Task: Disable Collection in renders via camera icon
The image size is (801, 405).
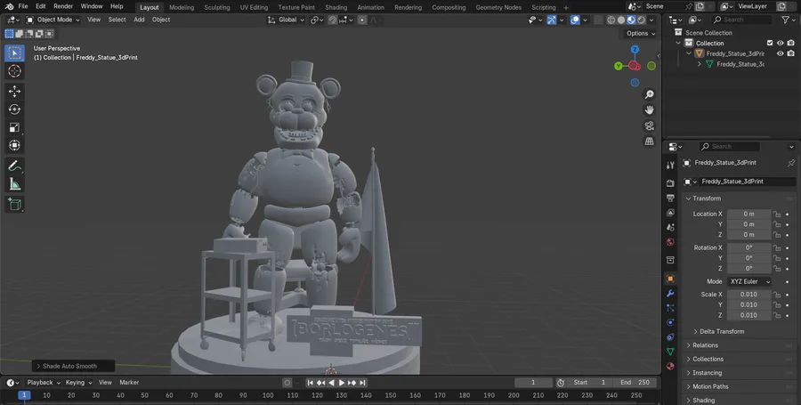Action: [x=791, y=43]
